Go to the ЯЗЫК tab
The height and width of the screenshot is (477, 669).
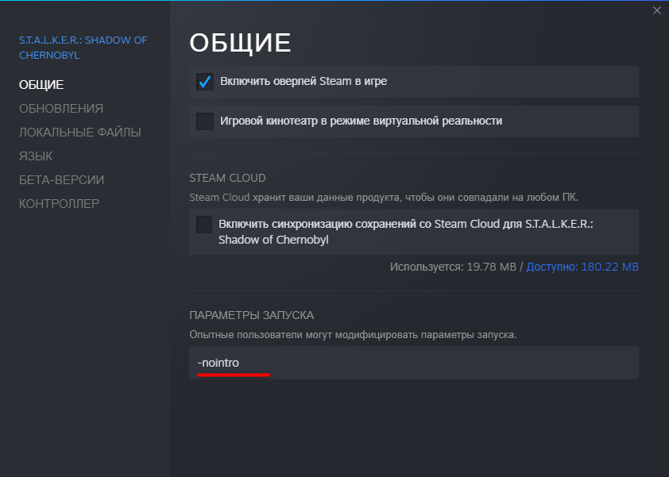pyautogui.click(x=36, y=156)
